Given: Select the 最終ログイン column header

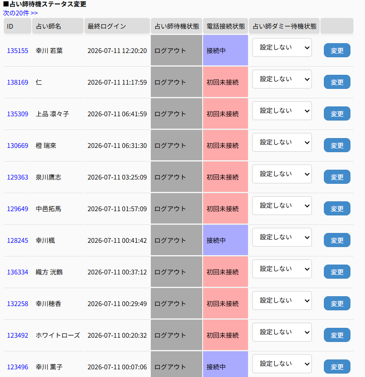Looking at the screenshot, I should coord(117,26).
